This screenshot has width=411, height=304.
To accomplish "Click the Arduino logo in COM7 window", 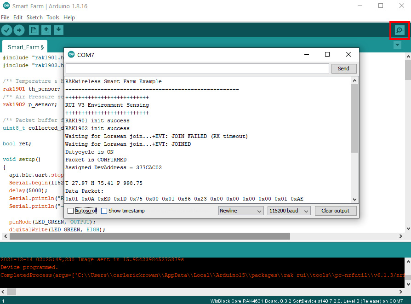I will [71, 54].
